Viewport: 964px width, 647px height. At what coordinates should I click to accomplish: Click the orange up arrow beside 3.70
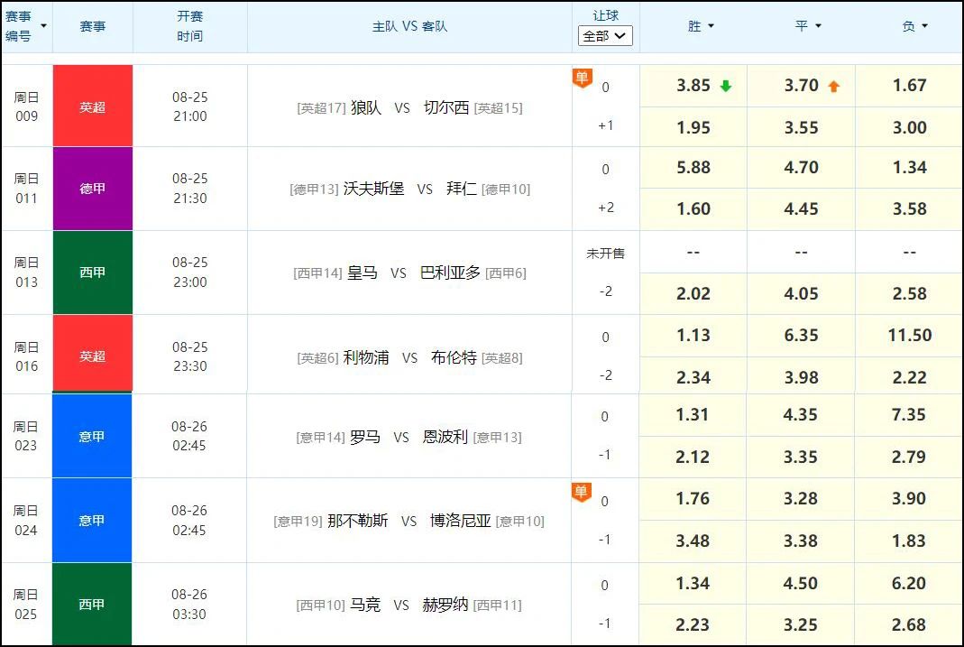833,86
